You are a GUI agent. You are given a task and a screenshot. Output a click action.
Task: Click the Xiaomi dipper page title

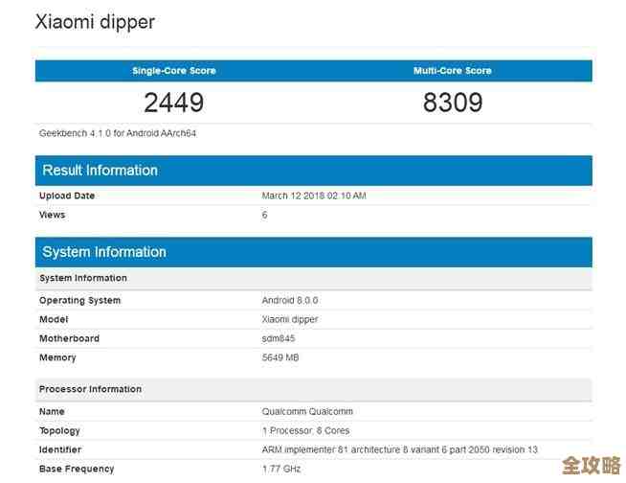pos(95,22)
